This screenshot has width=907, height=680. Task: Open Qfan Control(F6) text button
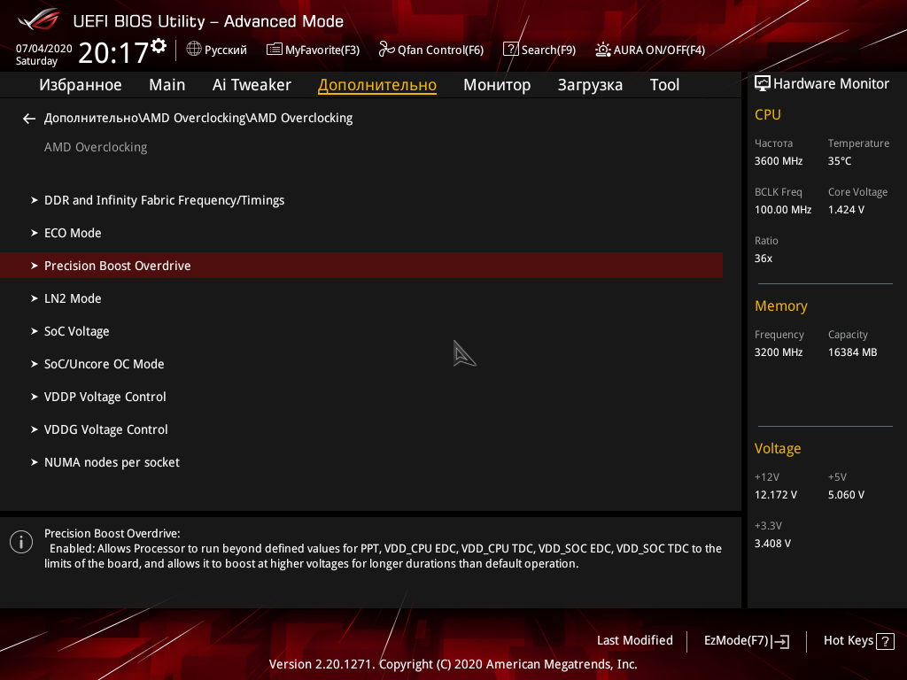coord(440,50)
